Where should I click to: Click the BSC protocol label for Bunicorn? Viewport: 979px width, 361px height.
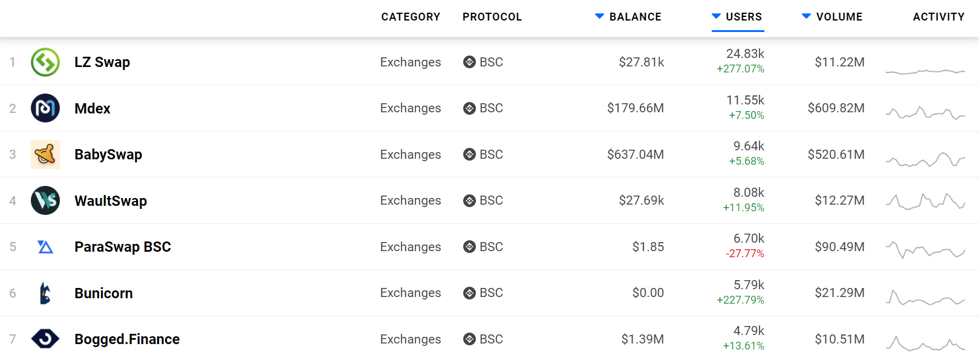click(491, 293)
